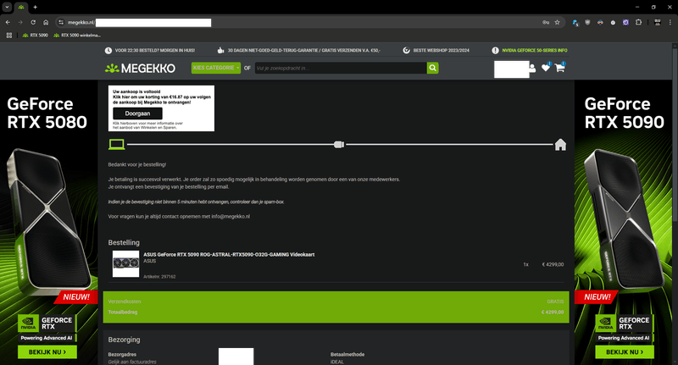Click the delivery progress marker
The width and height of the screenshot is (678, 365).
pyautogui.click(x=339, y=144)
